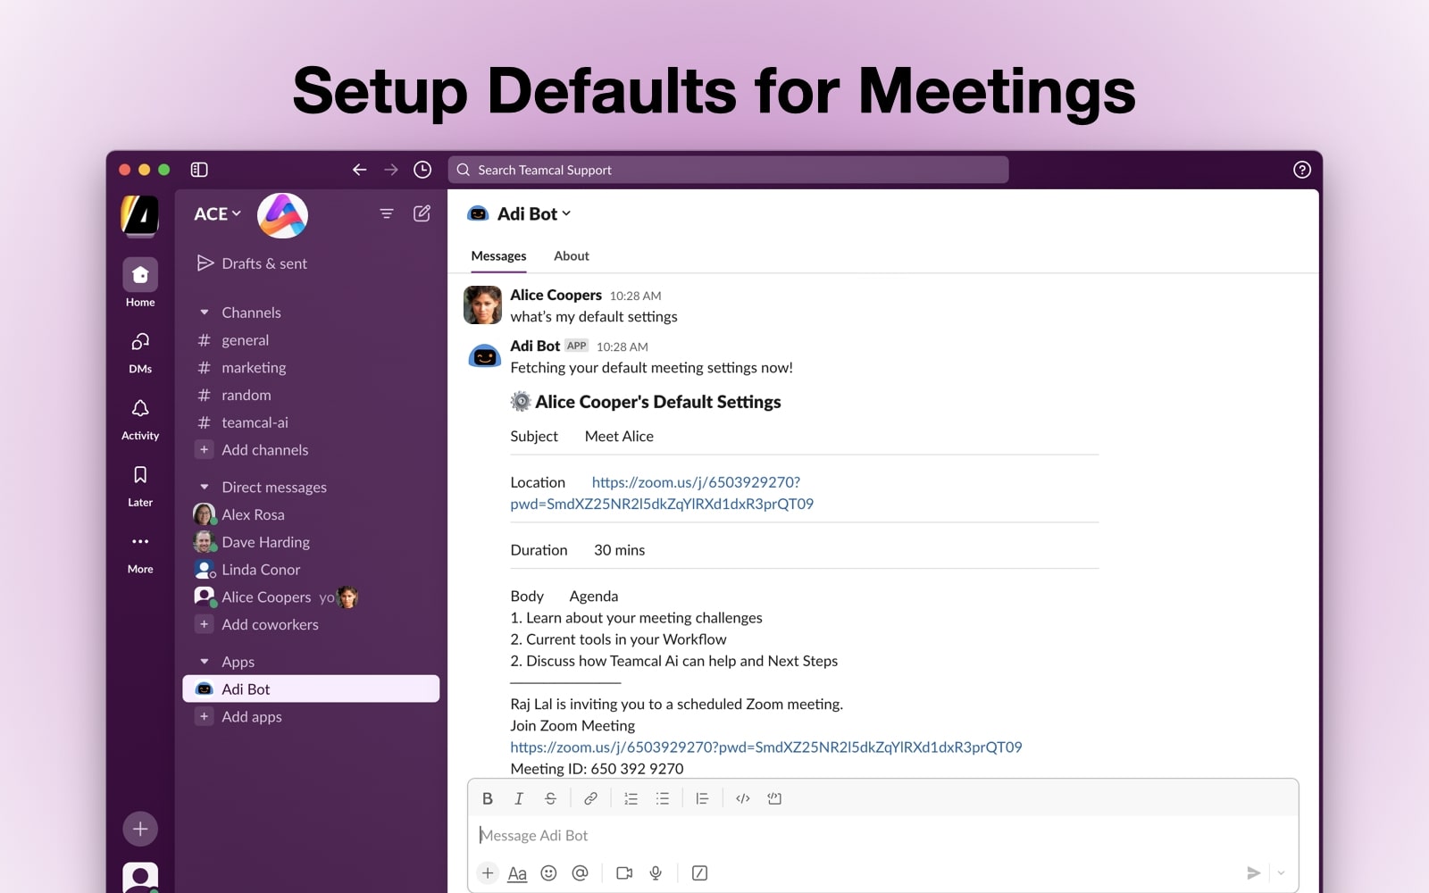This screenshot has width=1429, height=893.
Task: Insert a code block
Action: pos(774,798)
